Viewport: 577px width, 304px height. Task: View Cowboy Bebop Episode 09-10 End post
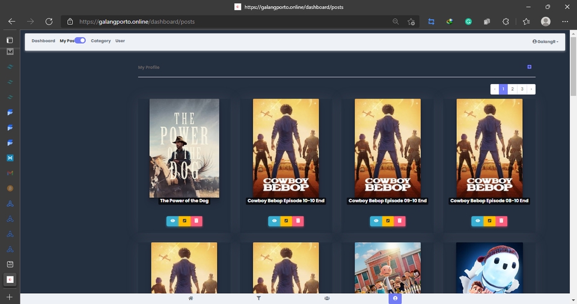[376, 221]
